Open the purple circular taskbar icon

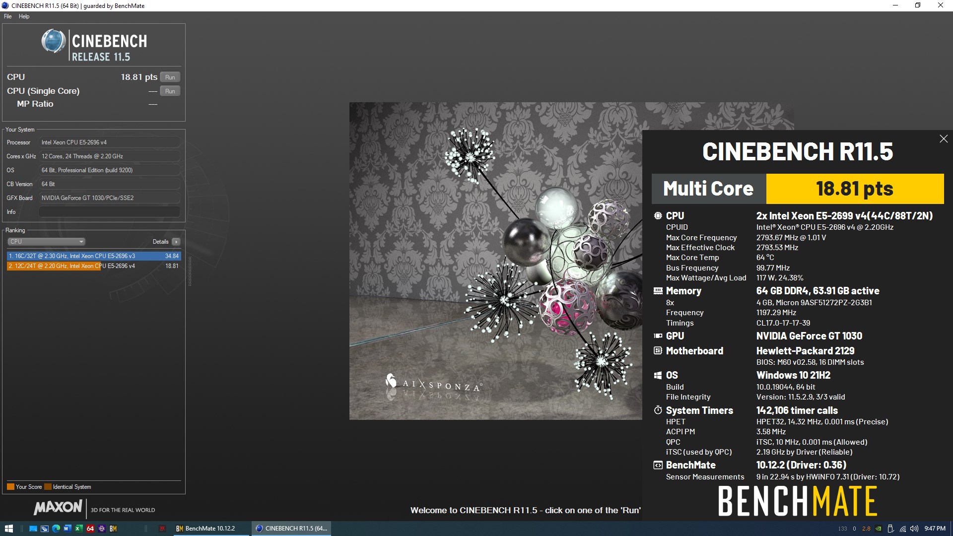(102, 529)
